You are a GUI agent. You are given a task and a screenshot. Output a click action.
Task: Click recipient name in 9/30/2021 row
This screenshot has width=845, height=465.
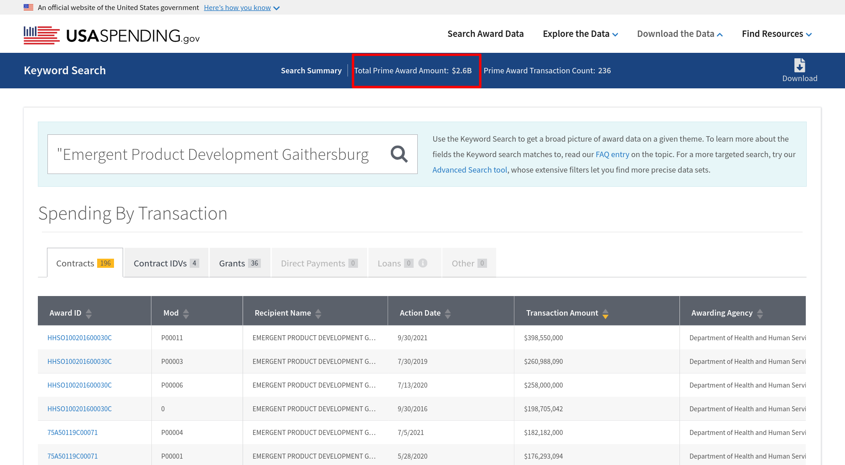pos(314,337)
